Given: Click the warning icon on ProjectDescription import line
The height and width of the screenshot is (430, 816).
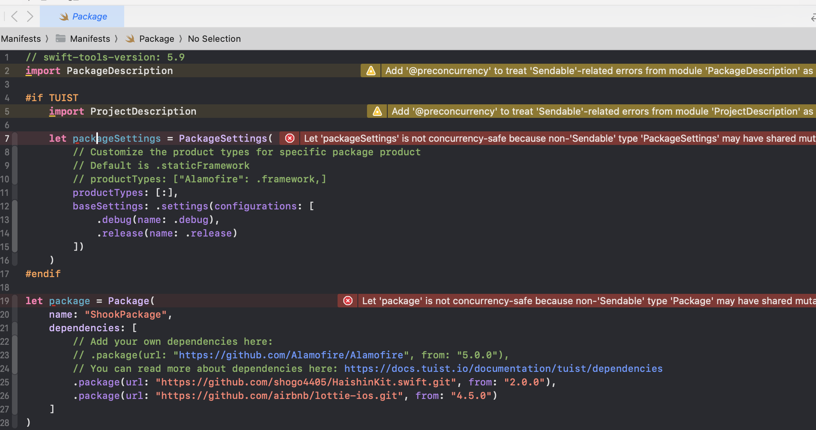Looking at the screenshot, I should 377,111.
